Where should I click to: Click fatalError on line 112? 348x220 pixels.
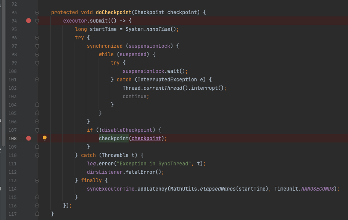click(x=140, y=172)
